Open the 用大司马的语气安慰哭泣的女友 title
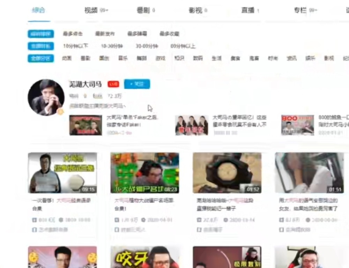The height and width of the screenshot is (268, 349). tap(309, 204)
